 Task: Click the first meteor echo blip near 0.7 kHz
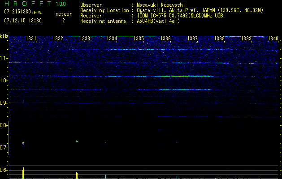[x=23, y=143]
